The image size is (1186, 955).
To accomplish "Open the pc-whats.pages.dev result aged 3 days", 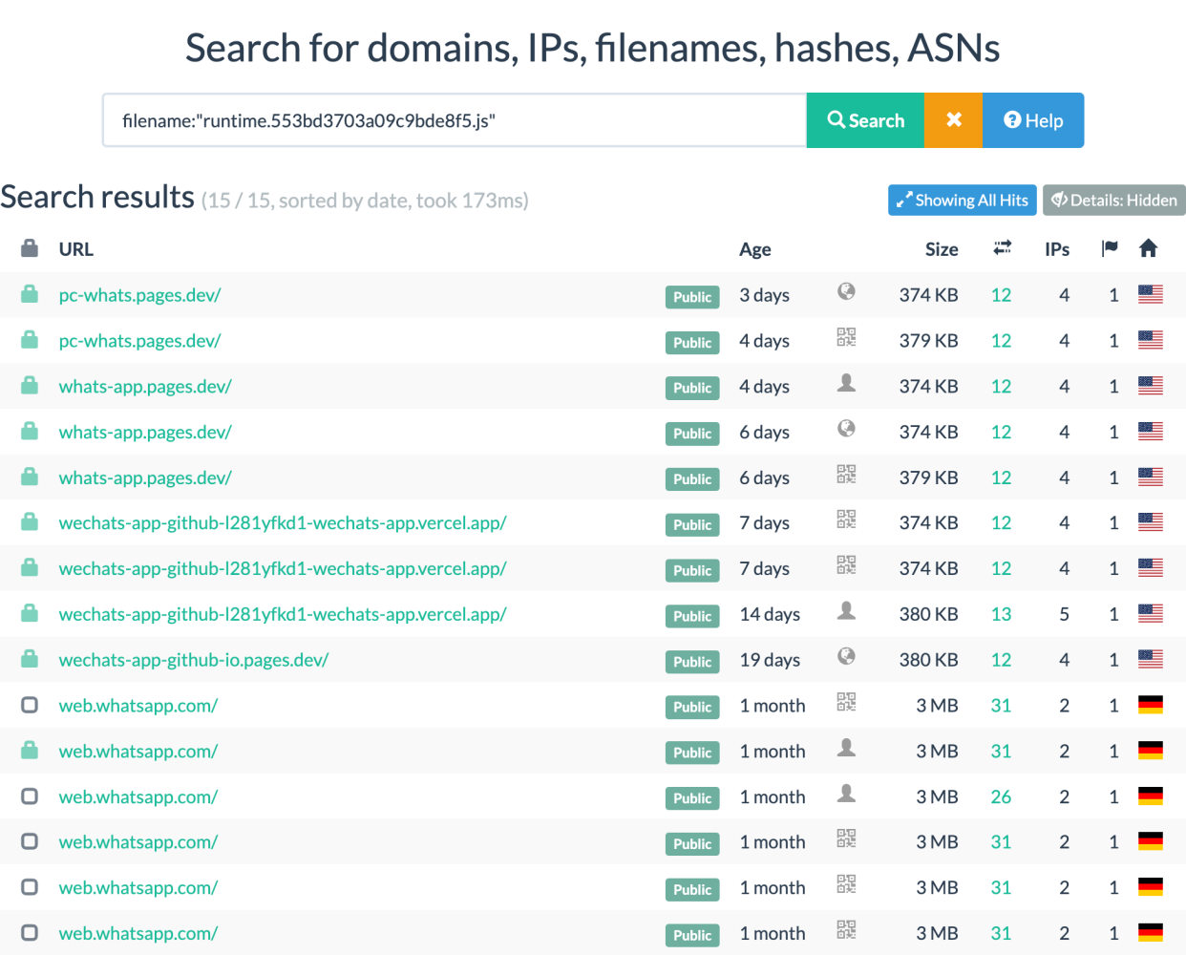I will [x=139, y=295].
